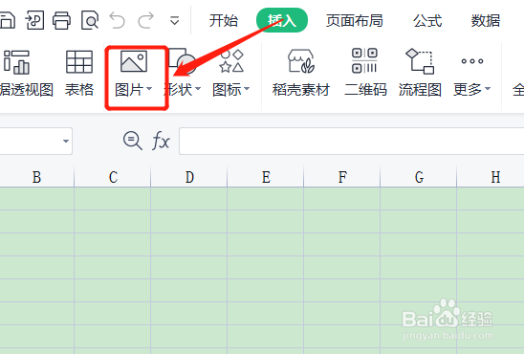Open the 公式 tab
The image size is (524, 354).
click(427, 21)
